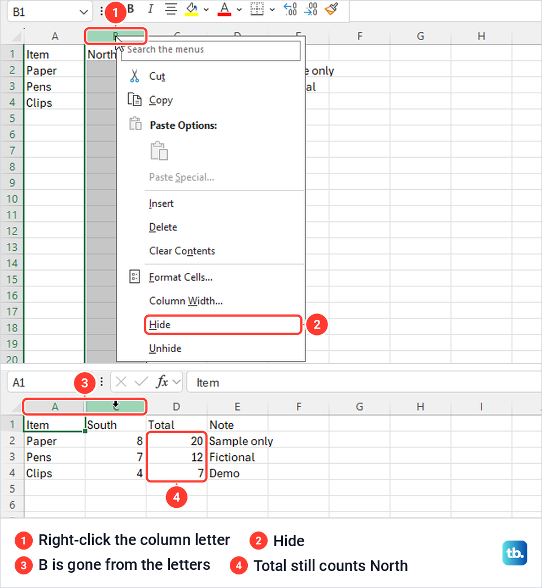542x588 pixels.
Task: Click the Search the menus field
Action: 211,50
